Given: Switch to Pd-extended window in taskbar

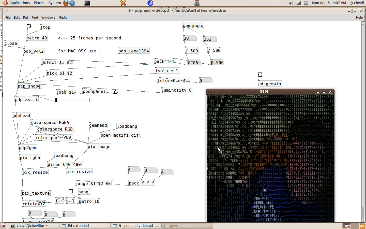Looking at the screenshot, I should (85, 226).
